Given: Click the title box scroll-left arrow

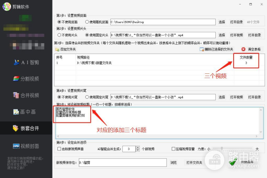Looking at the screenshot, I should point(58,136).
